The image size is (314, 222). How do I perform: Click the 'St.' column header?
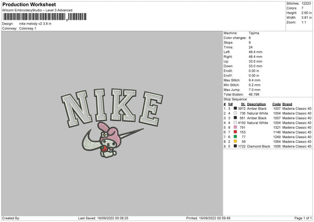point(243,104)
